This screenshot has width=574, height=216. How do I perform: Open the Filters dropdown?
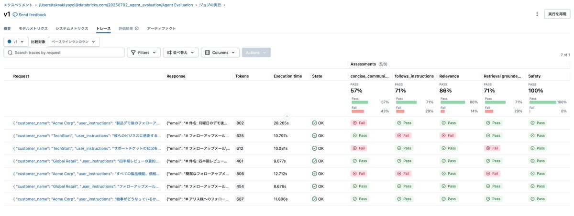(x=143, y=52)
